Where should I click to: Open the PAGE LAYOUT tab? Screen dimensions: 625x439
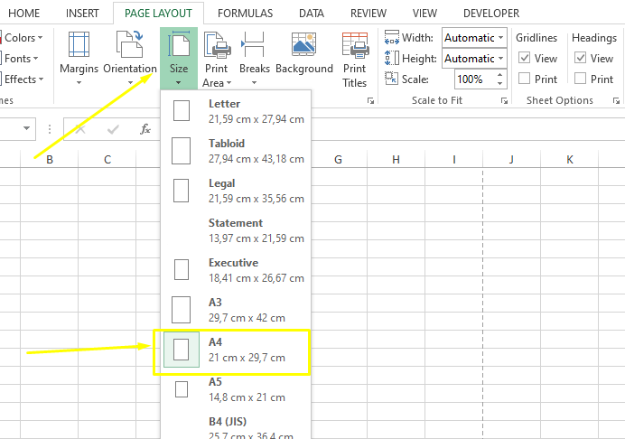[158, 14]
